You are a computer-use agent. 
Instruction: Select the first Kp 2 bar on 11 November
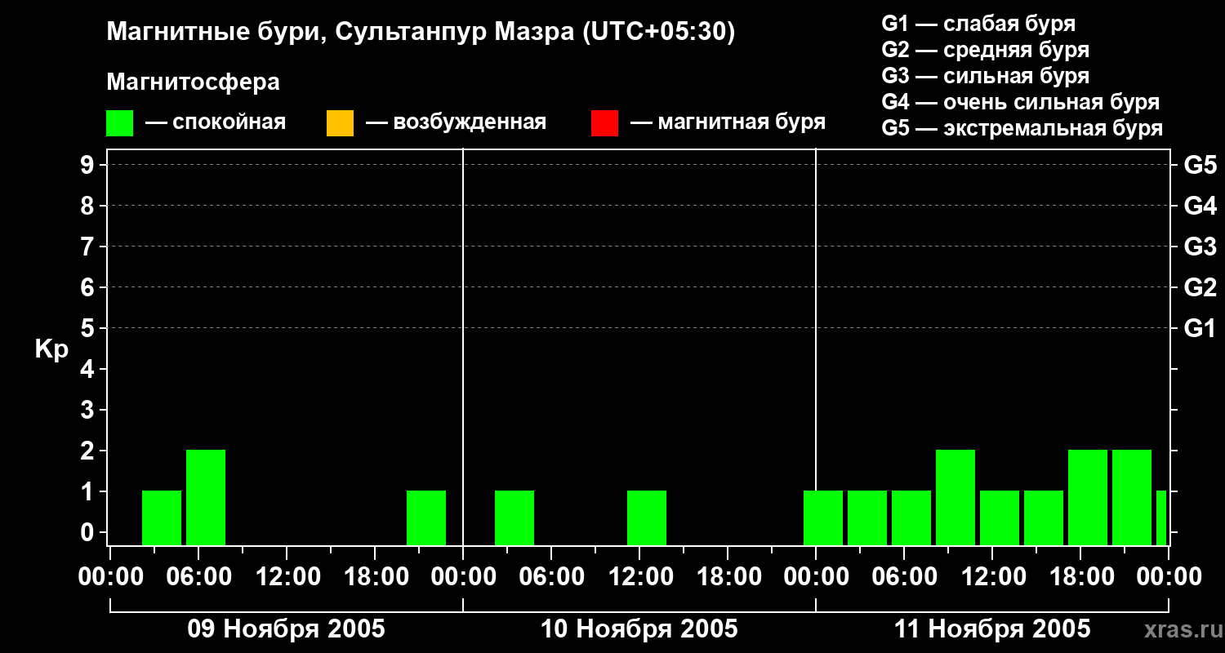click(x=955, y=497)
